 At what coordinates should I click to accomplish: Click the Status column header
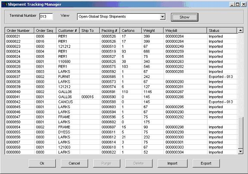[x=222, y=31]
